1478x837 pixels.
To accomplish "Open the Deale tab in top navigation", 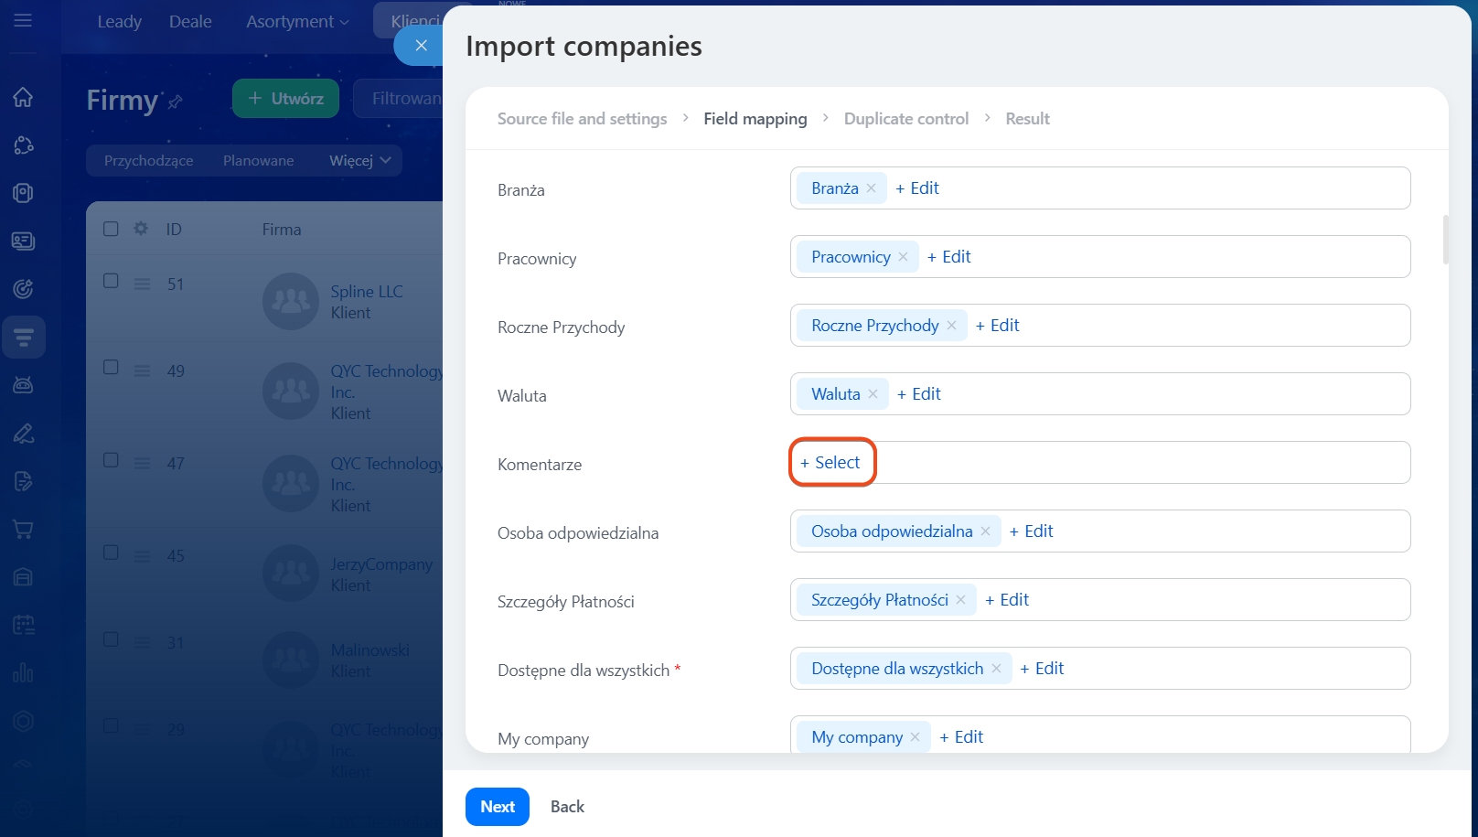I will [x=190, y=21].
